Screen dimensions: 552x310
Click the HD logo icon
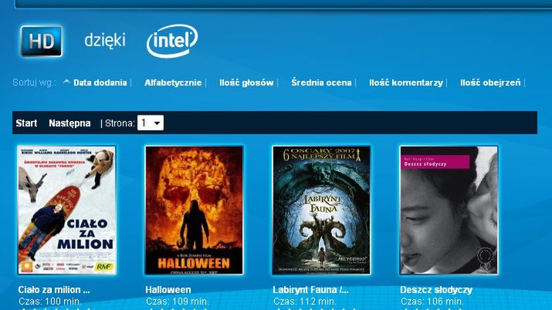[x=41, y=41]
